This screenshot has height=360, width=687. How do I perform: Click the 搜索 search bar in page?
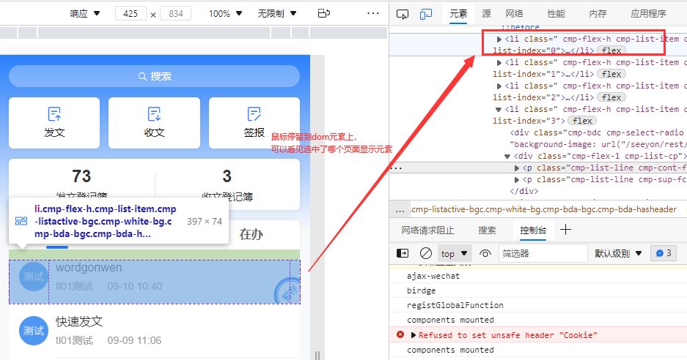154,76
